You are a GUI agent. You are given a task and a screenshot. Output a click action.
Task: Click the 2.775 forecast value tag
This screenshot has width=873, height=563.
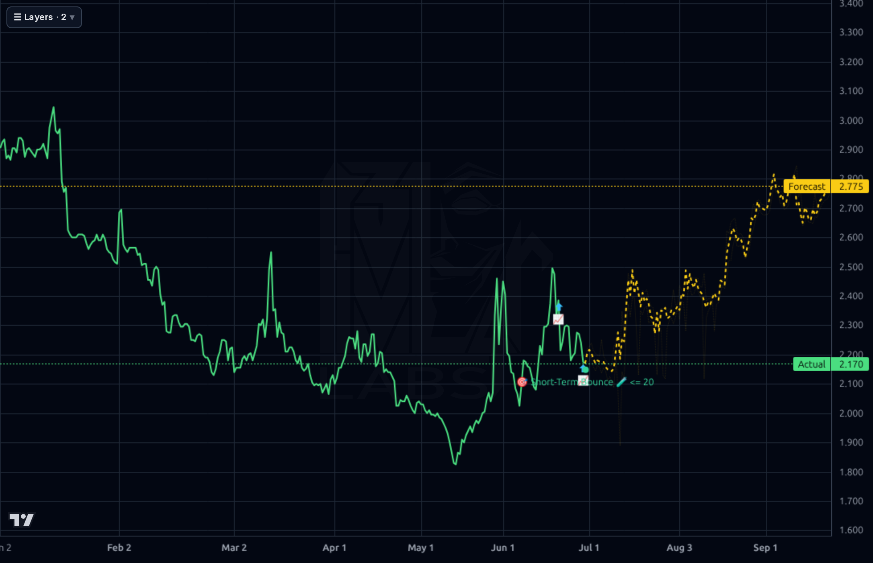click(850, 187)
